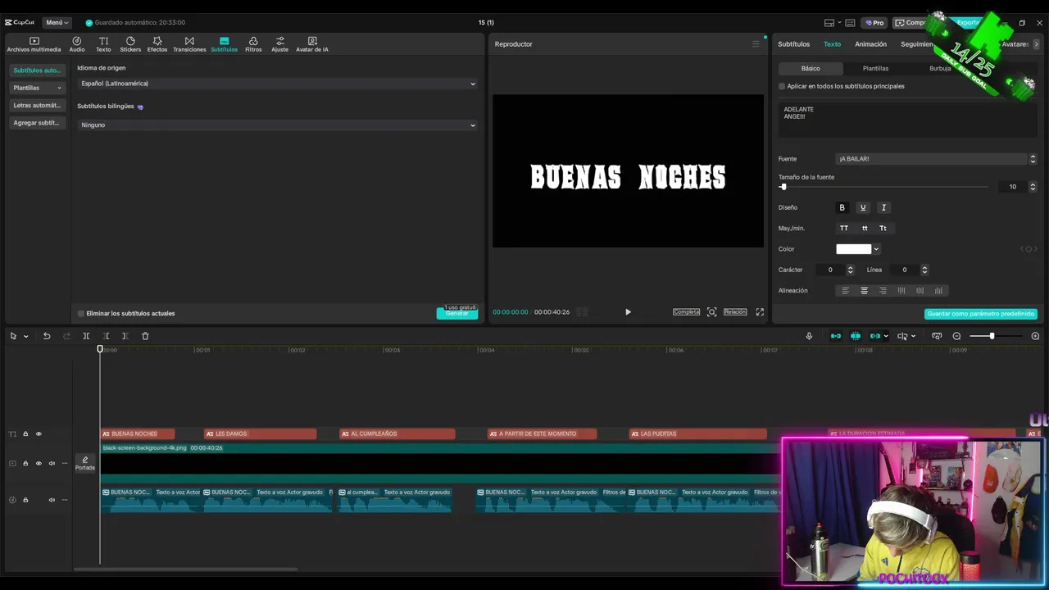Toggle the main track magnet snapping
This screenshot has height=590, width=1049.
point(836,336)
